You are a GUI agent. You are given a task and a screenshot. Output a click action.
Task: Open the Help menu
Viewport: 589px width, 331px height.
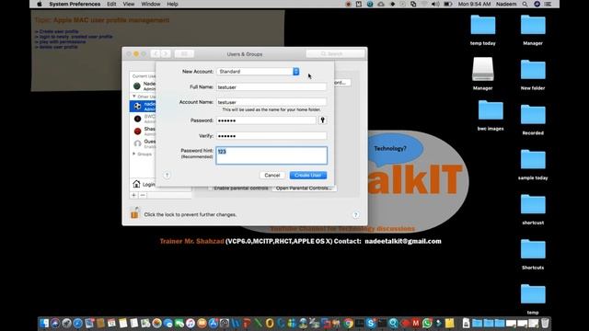coord(172,4)
